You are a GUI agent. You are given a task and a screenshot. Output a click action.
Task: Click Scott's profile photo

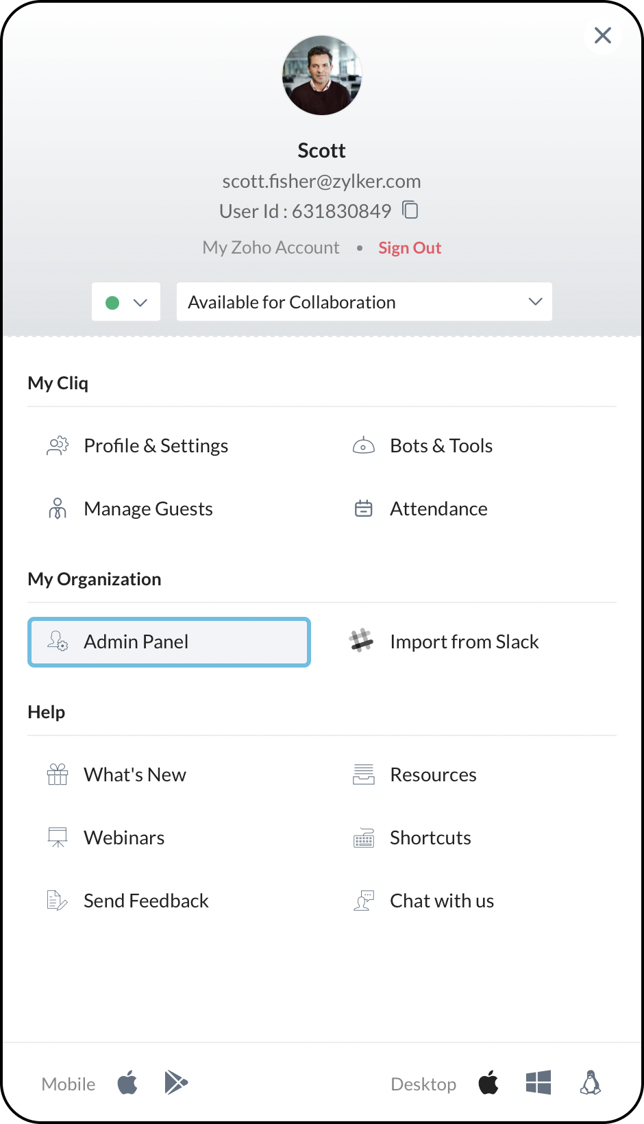click(322, 75)
